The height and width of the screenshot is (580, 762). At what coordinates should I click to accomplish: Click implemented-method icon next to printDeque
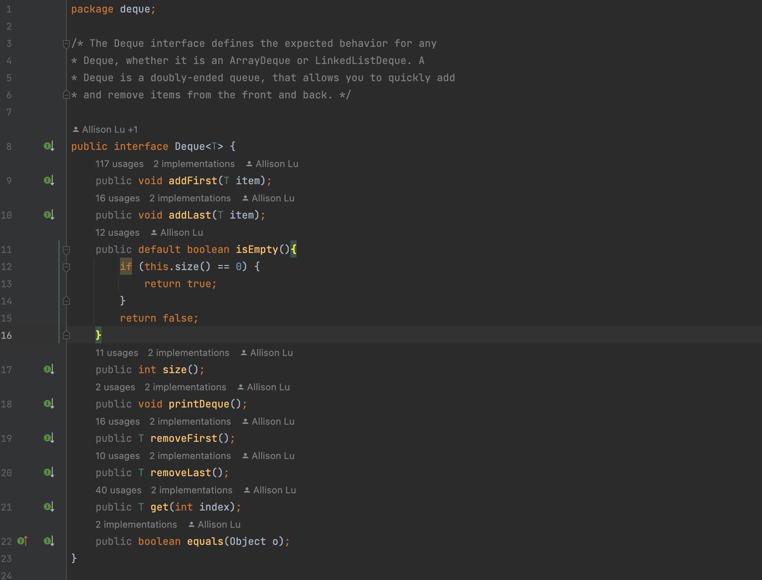click(x=48, y=404)
